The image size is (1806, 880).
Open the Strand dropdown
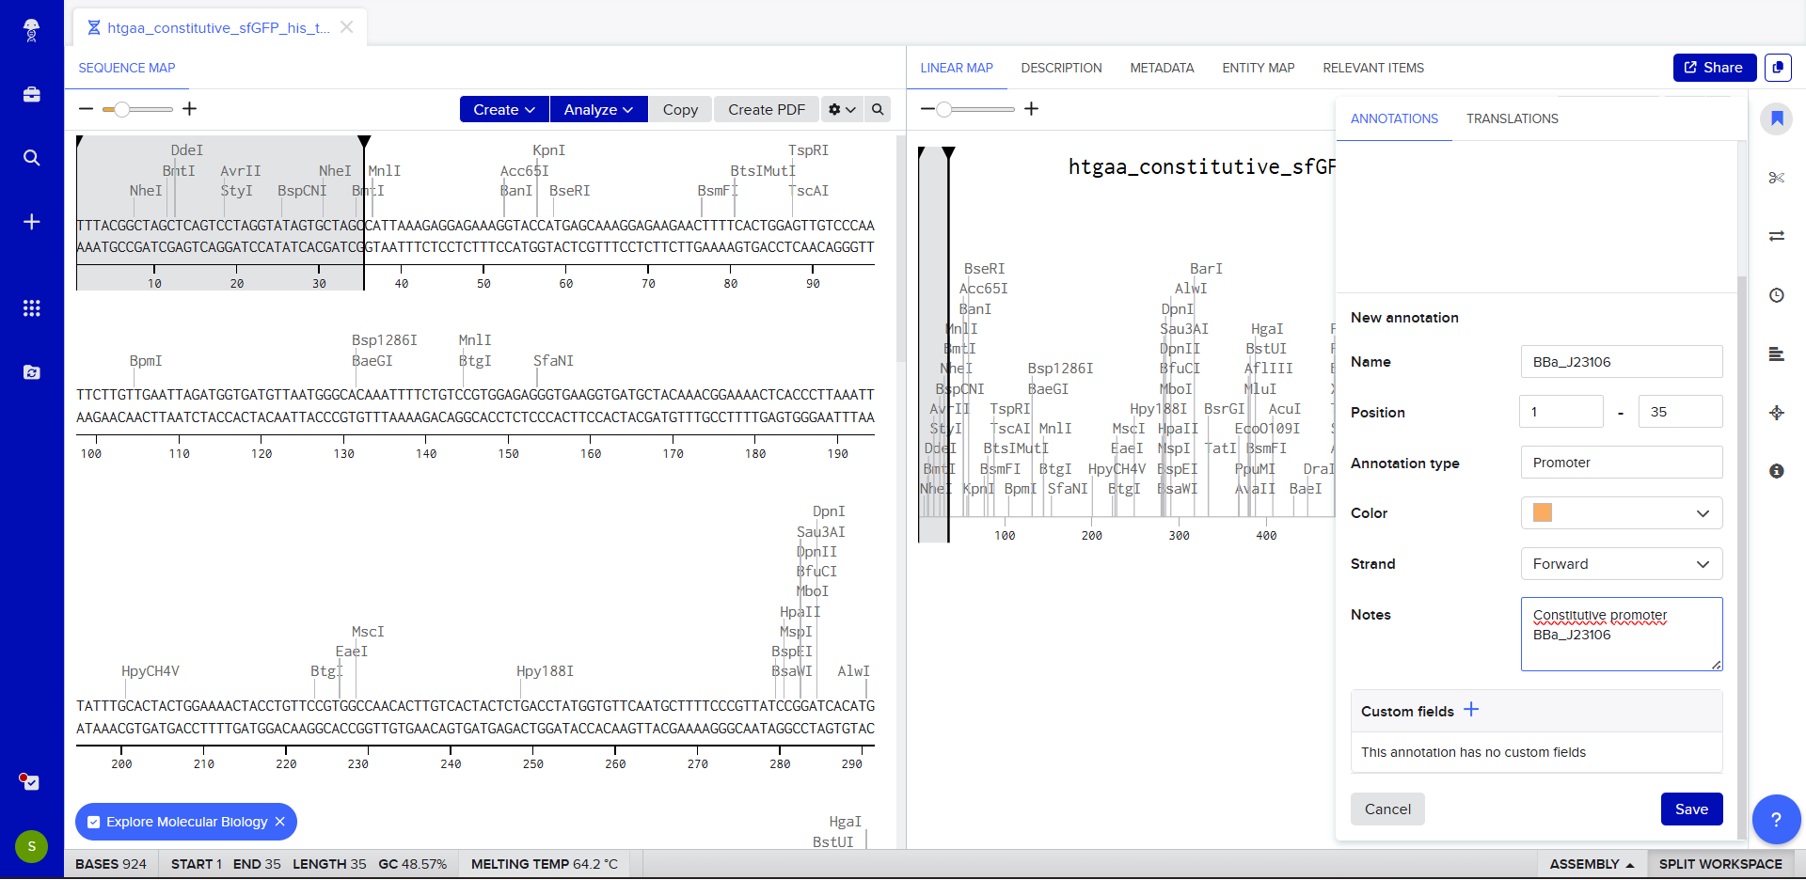coord(1621,564)
